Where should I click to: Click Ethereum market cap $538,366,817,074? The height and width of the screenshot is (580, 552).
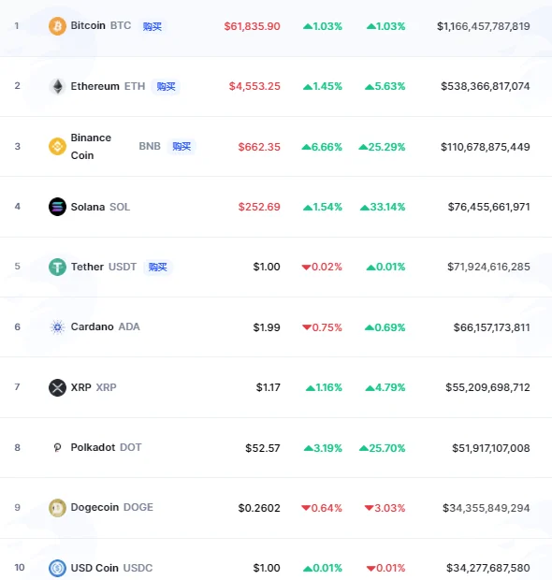click(x=485, y=87)
